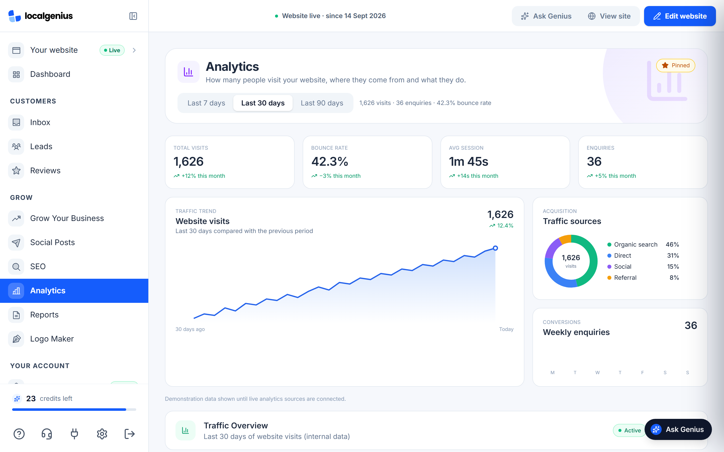
Task: Toggle the Pinned star badge
Action: [x=675, y=66]
